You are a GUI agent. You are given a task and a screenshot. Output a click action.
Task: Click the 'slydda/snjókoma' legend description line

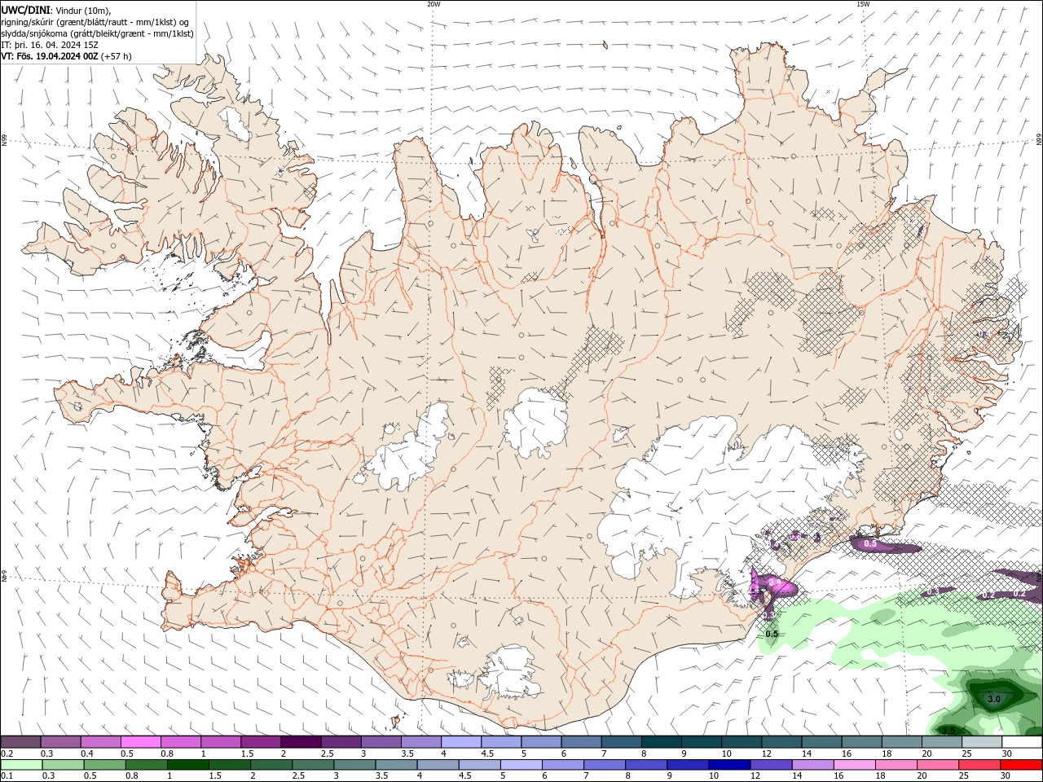97,33
